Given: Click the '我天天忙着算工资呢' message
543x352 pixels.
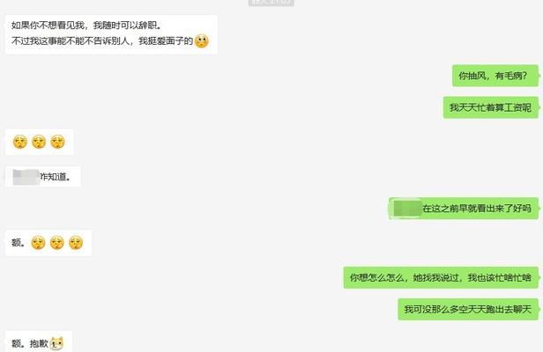Looking at the screenshot, I should pos(491,107).
